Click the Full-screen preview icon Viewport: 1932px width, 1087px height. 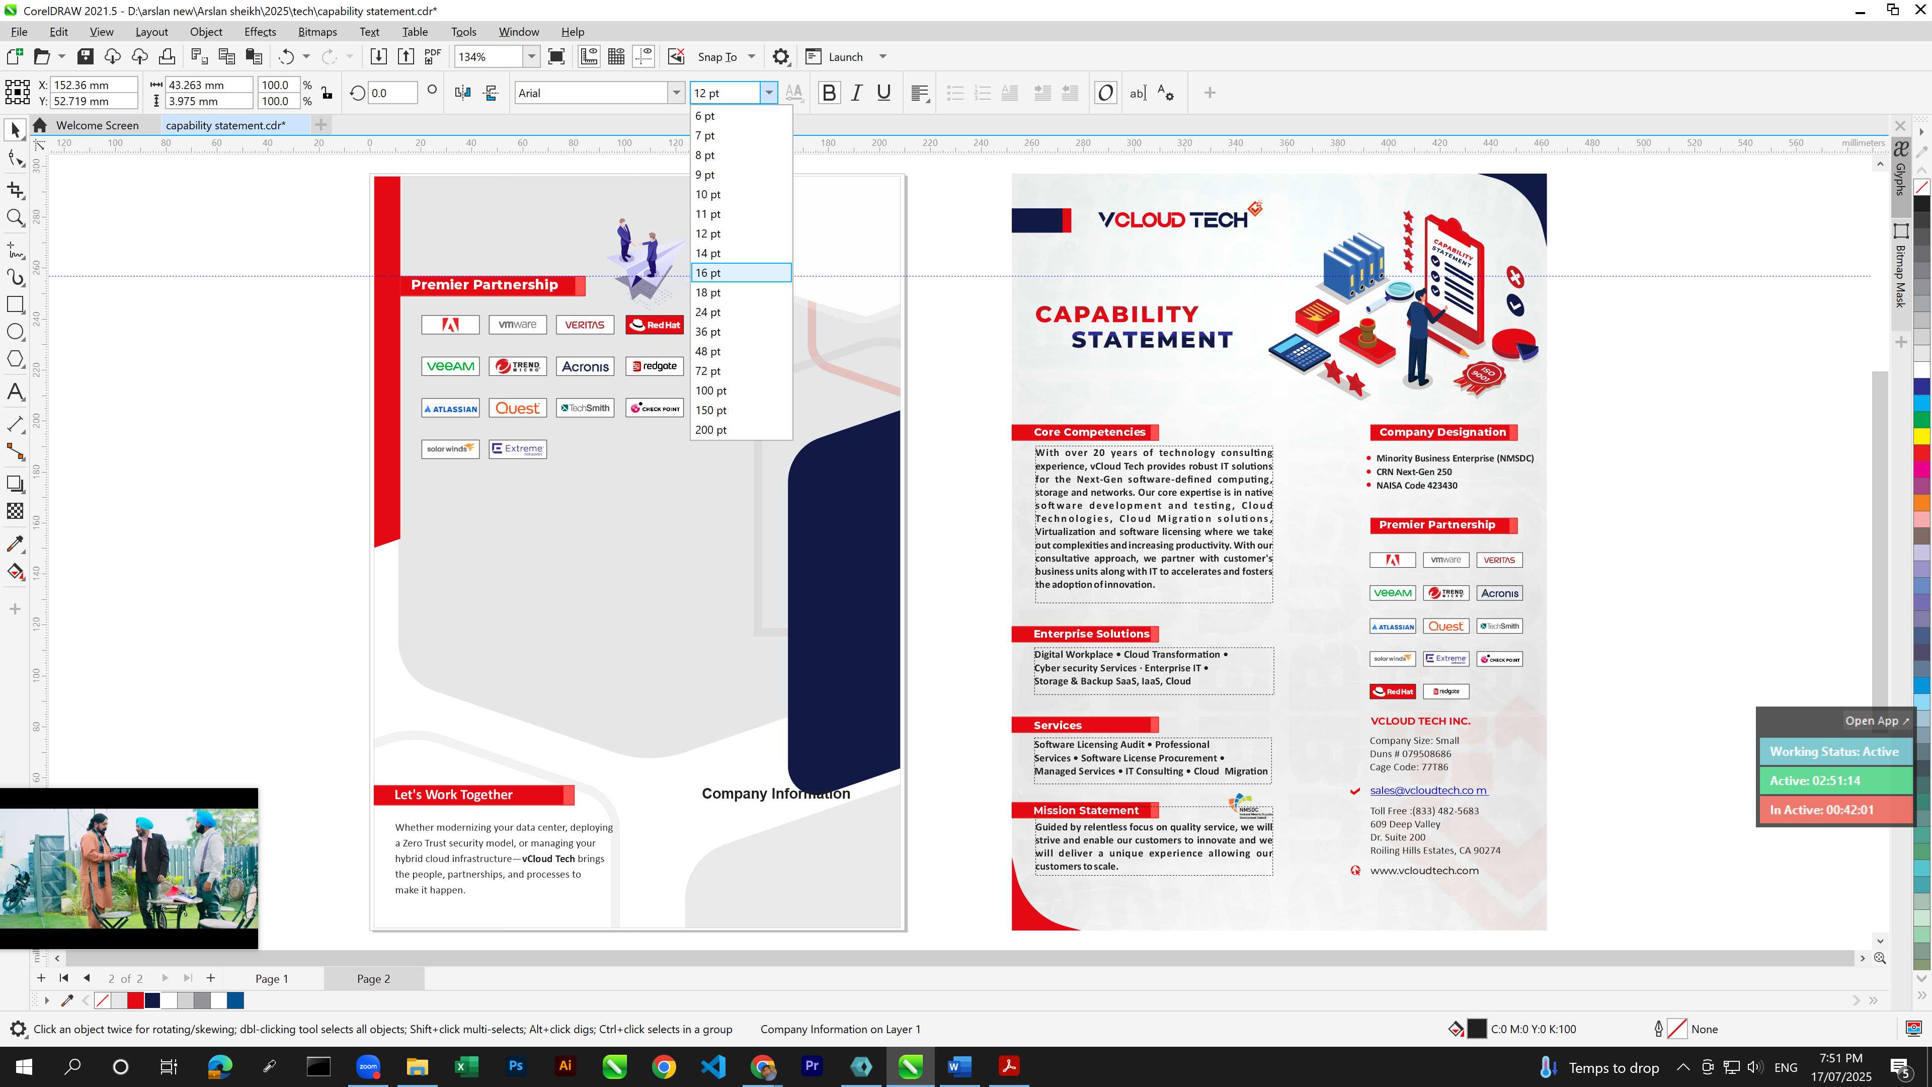556,56
